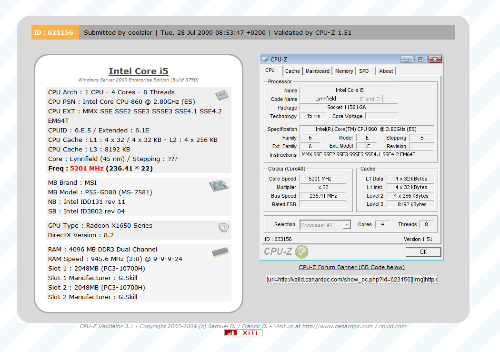The height and width of the screenshot is (352, 500).
Task: Click the 'DirectX Version : 8.2' line
Action: click(x=81, y=235)
